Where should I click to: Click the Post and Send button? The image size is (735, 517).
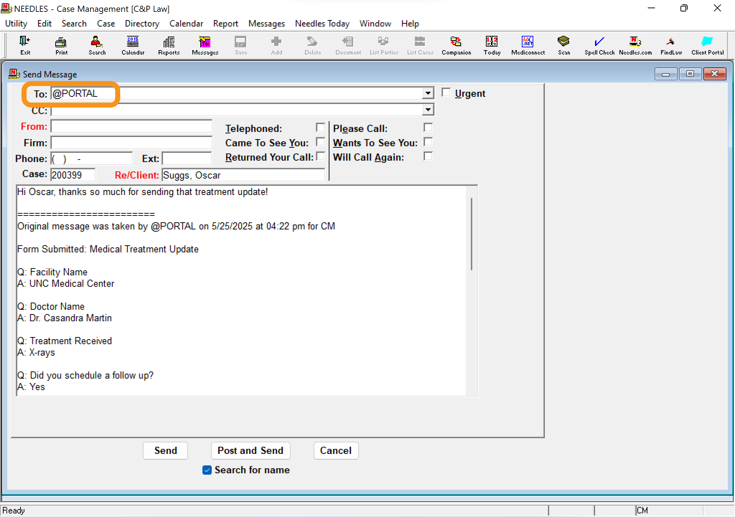251,451
